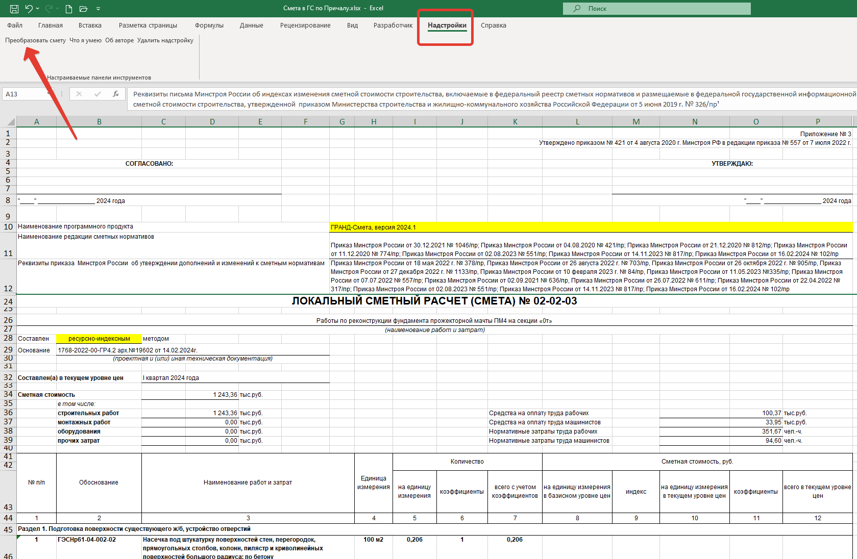Click the Save icon in quick access toolbar

(14, 9)
